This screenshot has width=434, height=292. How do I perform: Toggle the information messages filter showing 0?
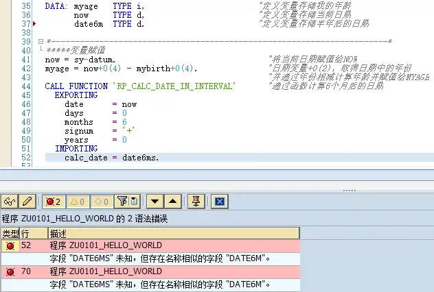tap(102, 202)
